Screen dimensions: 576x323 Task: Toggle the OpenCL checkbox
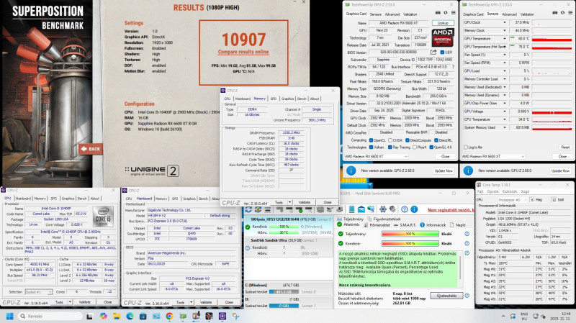(x=371, y=140)
